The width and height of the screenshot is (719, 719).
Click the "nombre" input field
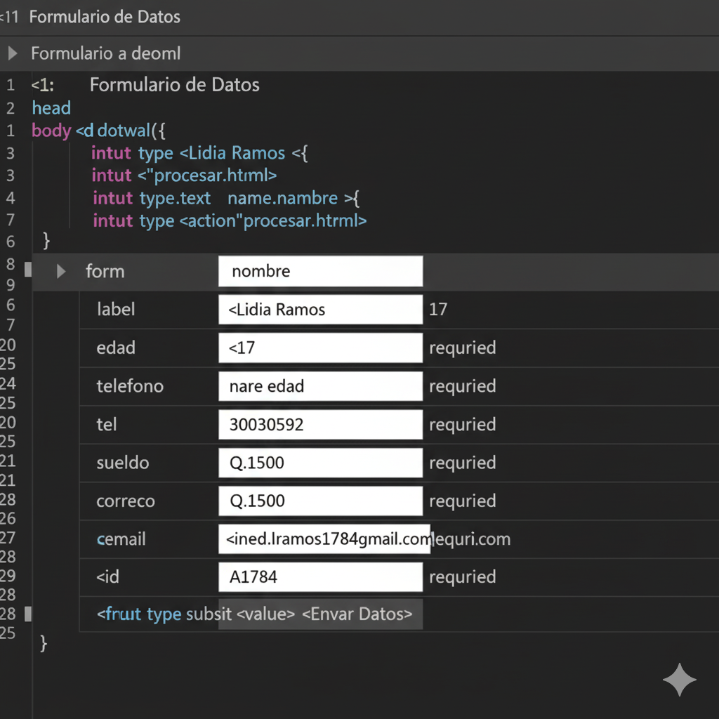[320, 271]
